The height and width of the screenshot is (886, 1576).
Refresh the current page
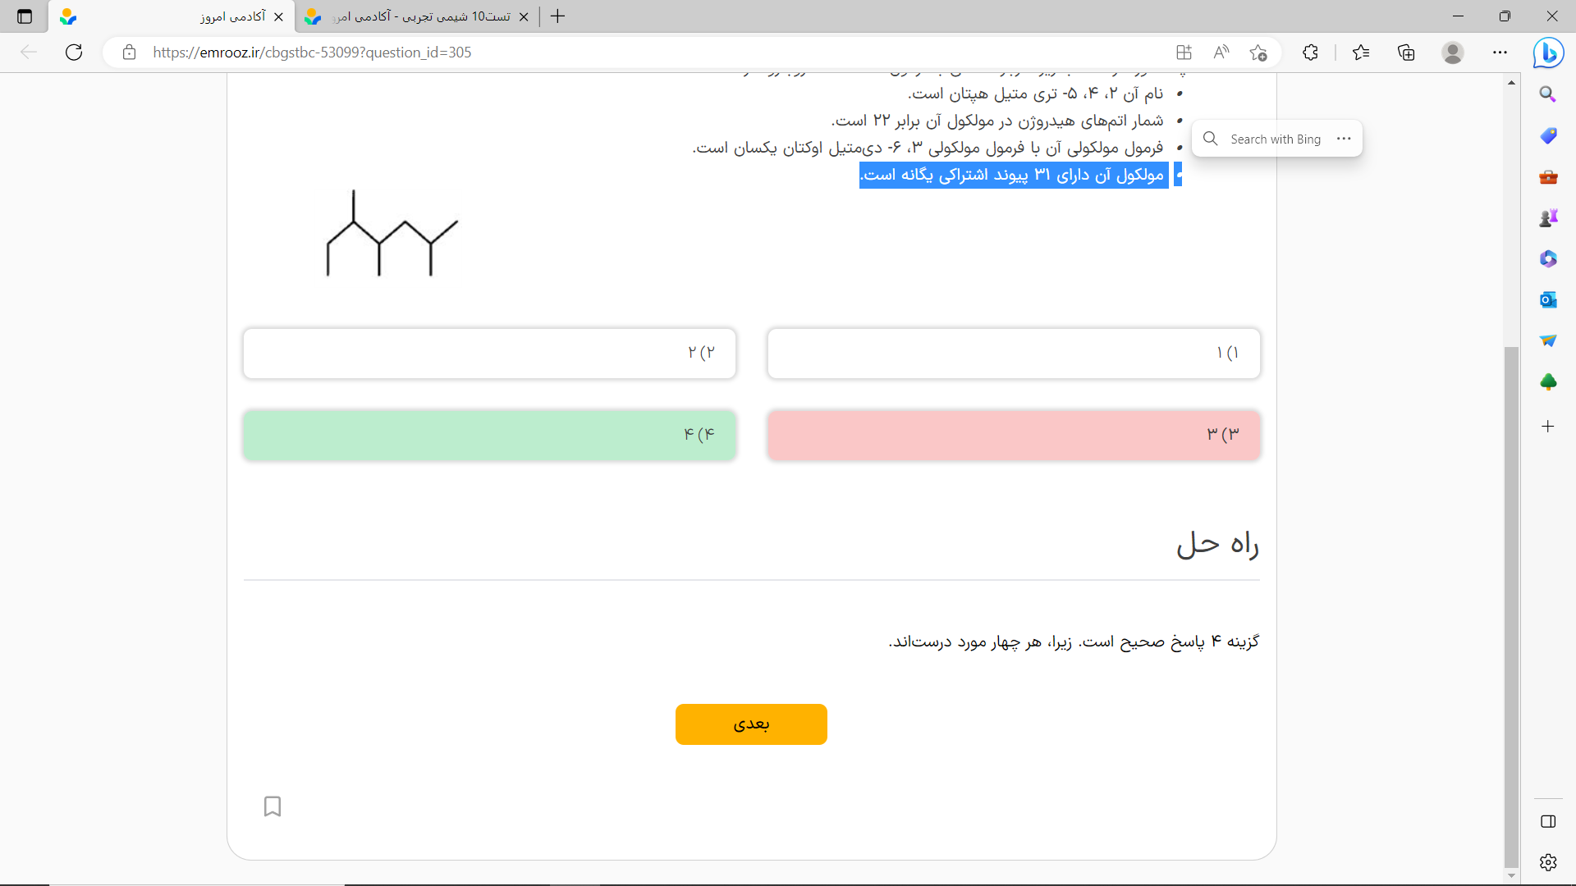click(74, 53)
